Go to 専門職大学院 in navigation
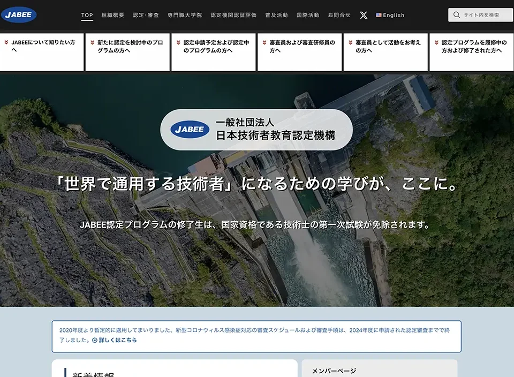Image resolution: width=514 pixels, height=377 pixels. pyautogui.click(x=185, y=15)
